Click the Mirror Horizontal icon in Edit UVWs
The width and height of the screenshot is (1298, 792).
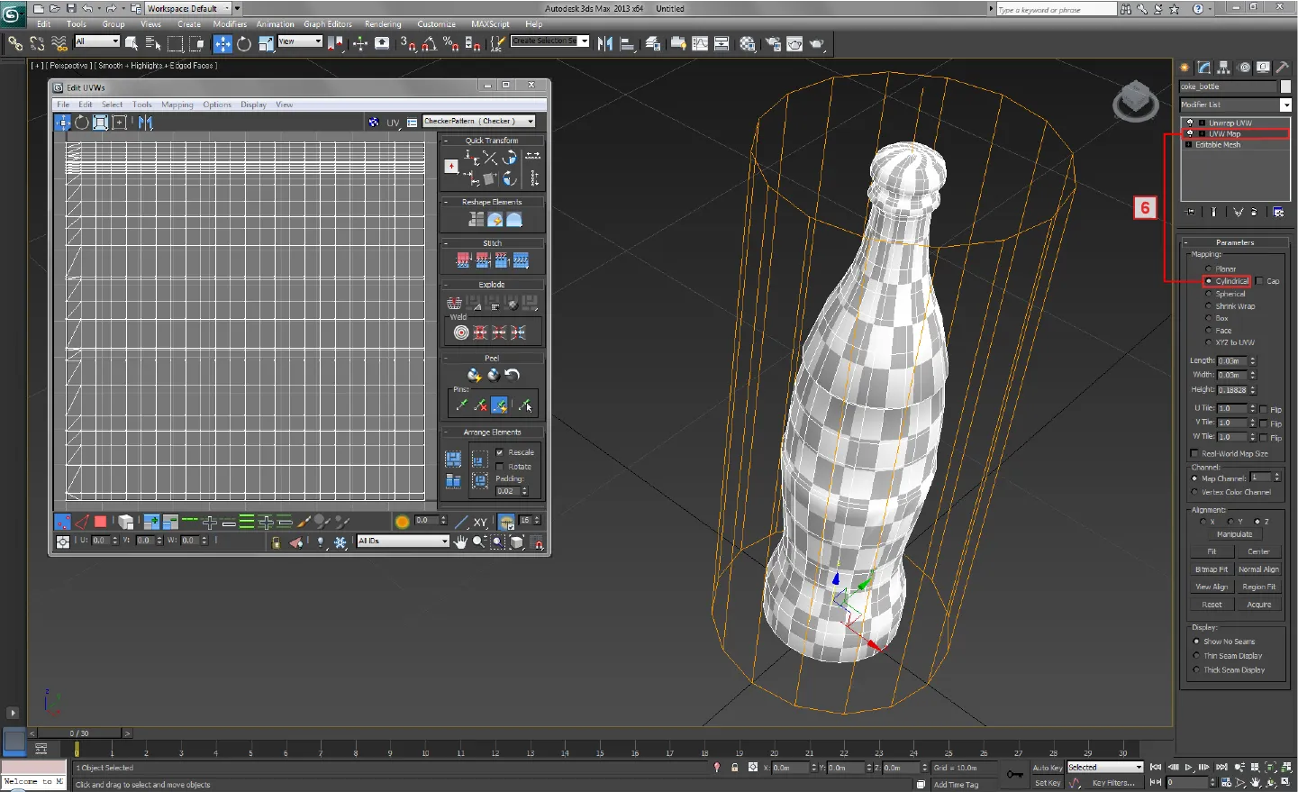point(146,123)
